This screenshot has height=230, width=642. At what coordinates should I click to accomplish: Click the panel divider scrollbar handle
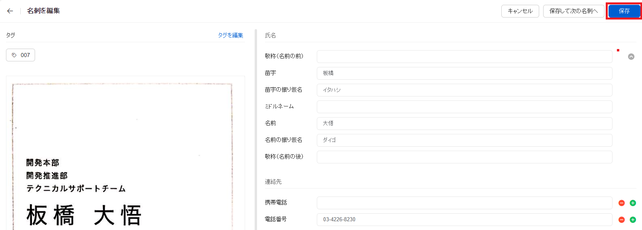click(x=256, y=130)
